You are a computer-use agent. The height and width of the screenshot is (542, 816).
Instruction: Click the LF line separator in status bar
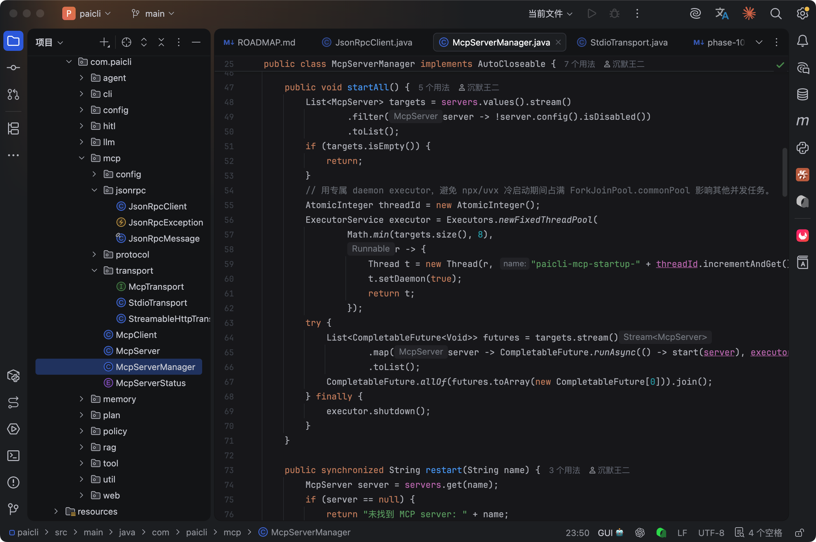682,533
